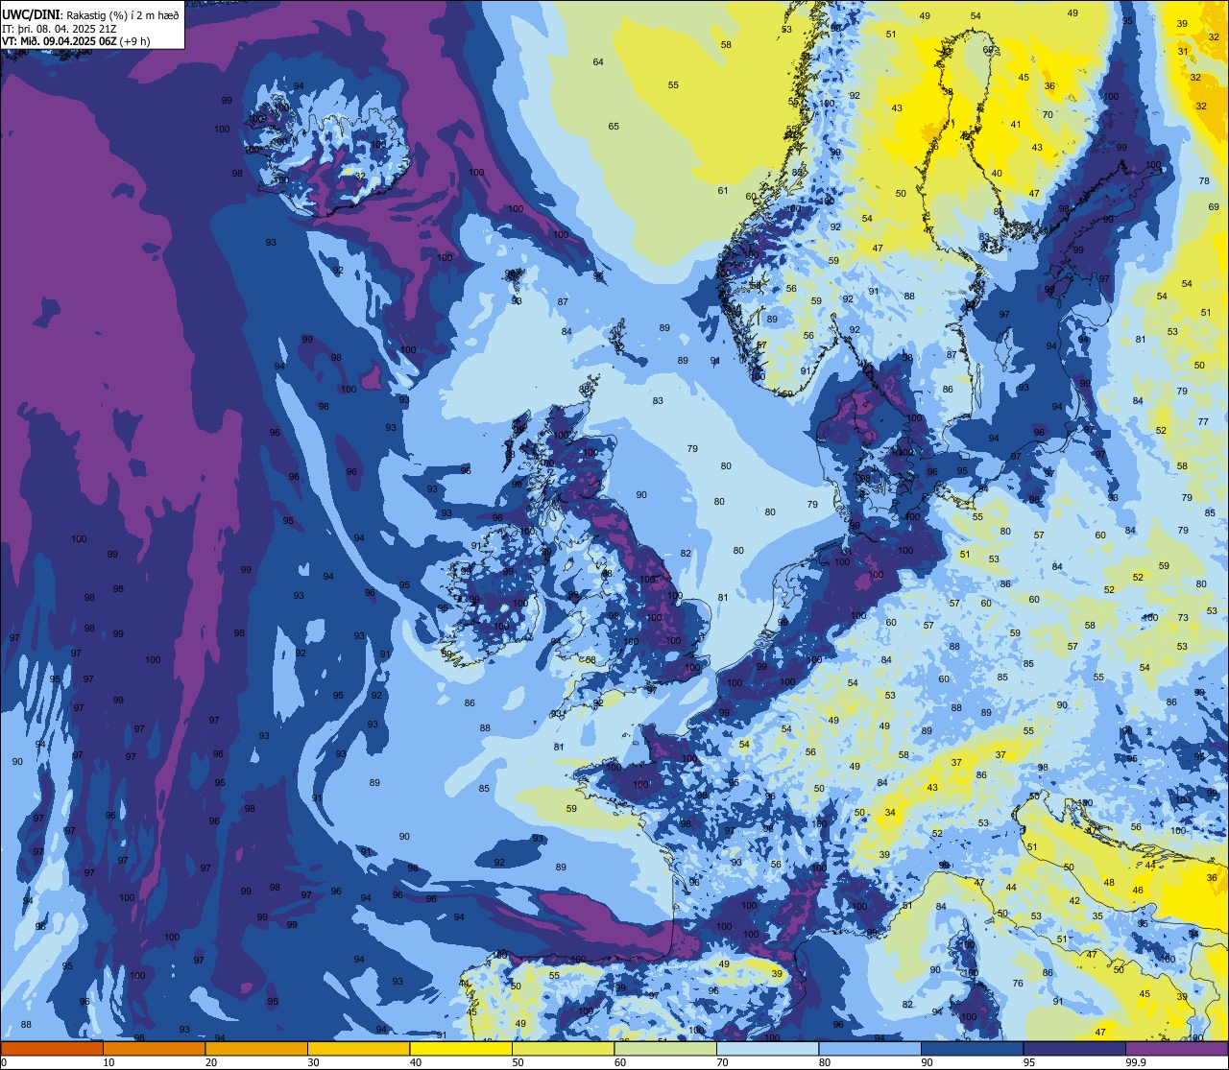Screen dimensions: 1229x1070
Task: Click humidity value 61 off Norway's coast
Action: pos(723,191)
